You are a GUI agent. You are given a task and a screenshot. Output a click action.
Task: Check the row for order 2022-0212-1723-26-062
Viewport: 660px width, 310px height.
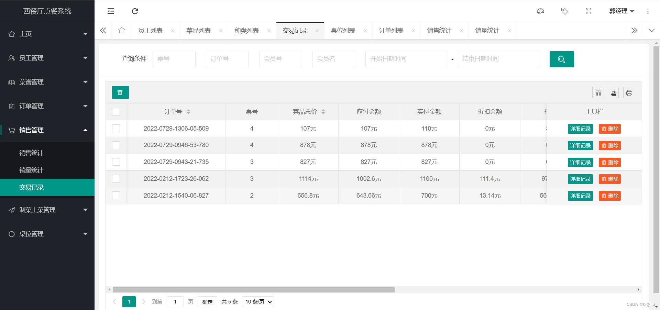point(116,179)
